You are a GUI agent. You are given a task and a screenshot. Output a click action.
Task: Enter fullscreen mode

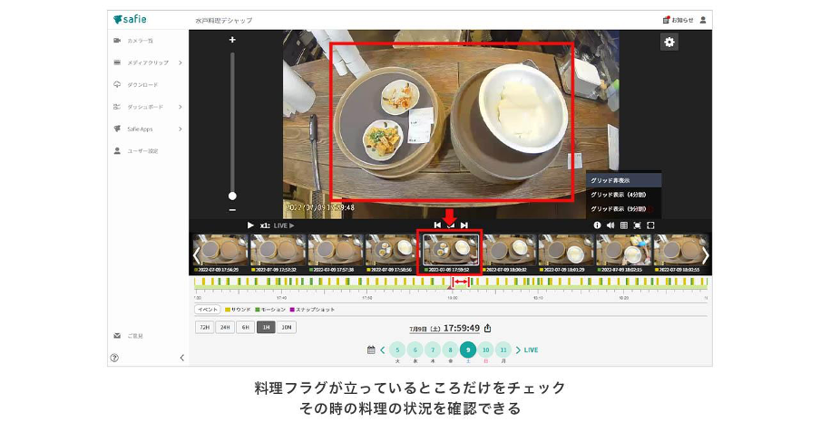(650, 225)
